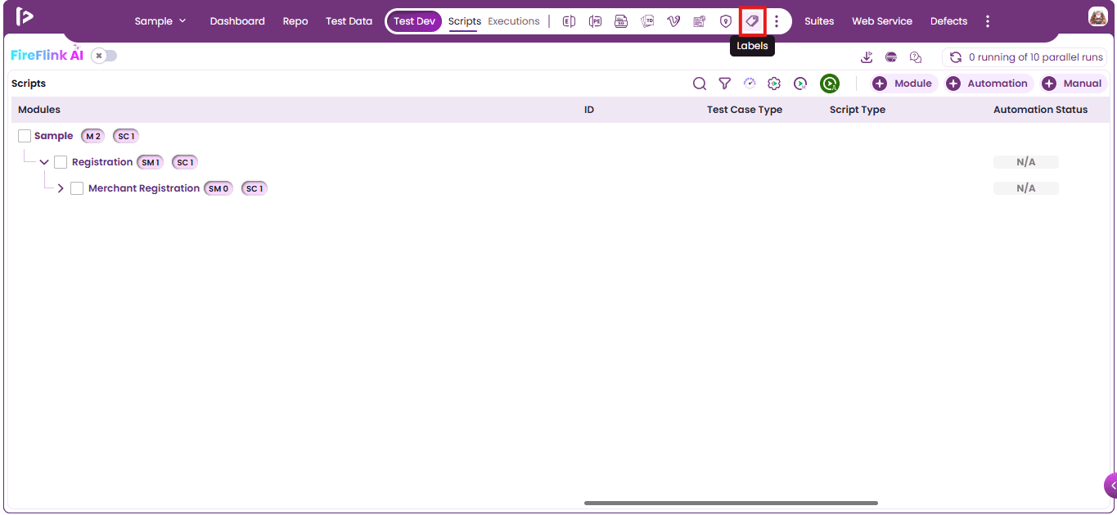The height and width of the screenshot is (515, 1117).
Task: Check the Sample root module checkbox
Action: click(25, 136)
